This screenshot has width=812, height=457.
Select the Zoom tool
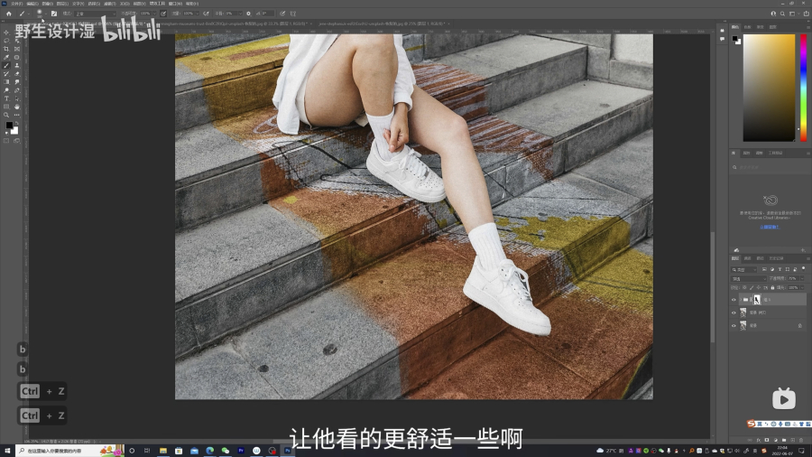6,115
